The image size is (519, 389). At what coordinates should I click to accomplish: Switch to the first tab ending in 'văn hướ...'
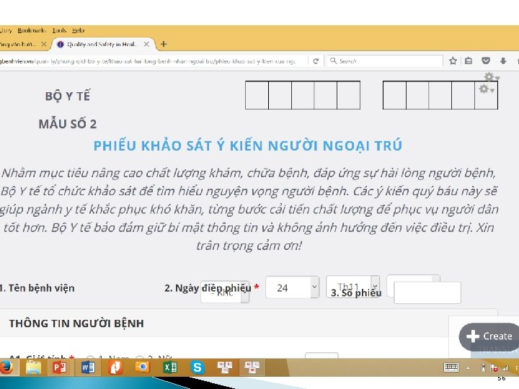click(18, 45)
